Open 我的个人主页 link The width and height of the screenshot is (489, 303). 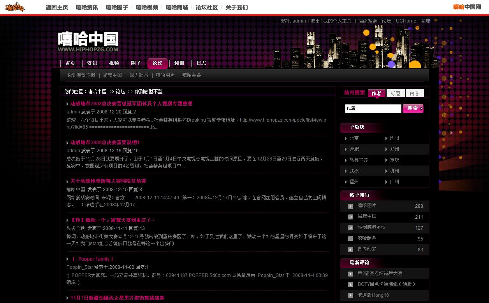point(337,21)
